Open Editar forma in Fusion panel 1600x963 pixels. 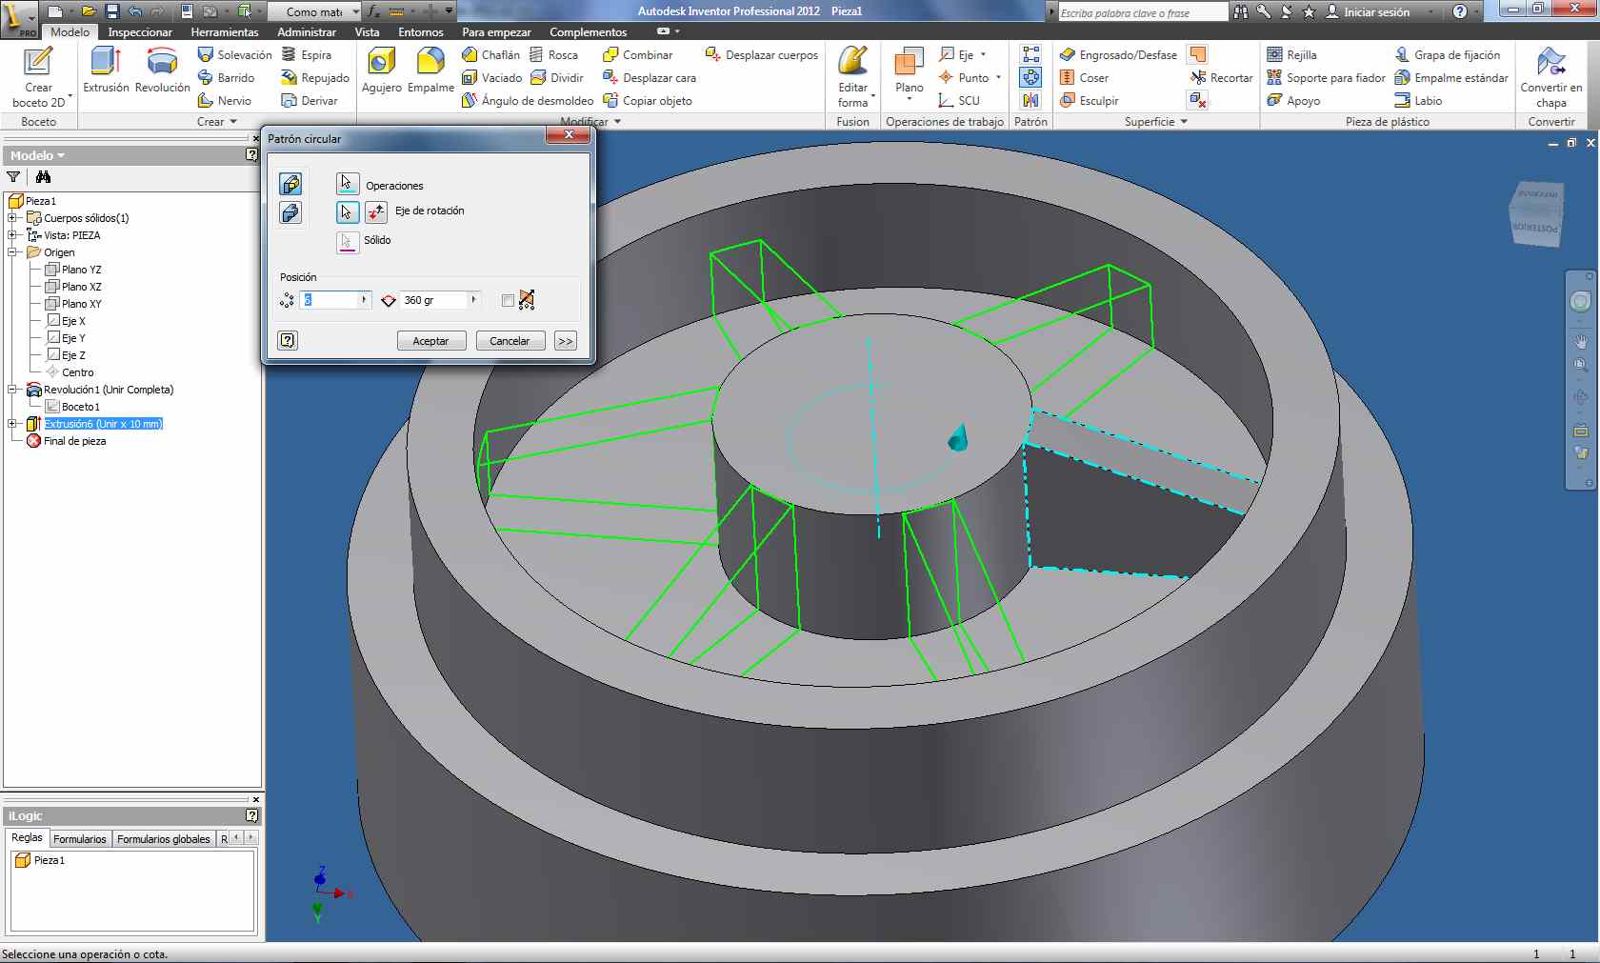[x=853, y=76]
